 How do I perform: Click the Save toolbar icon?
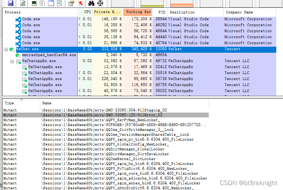tap(10, 3)
